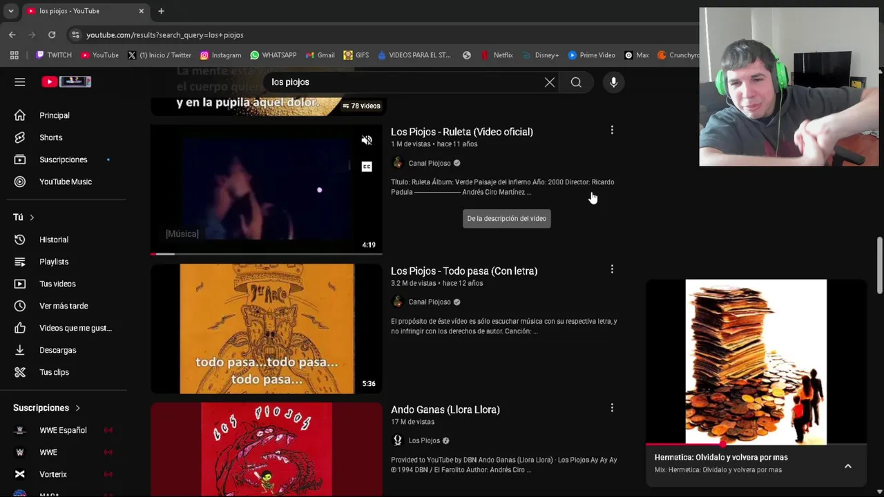
Task: Open a new browser tab
Action: click(161, 11)
